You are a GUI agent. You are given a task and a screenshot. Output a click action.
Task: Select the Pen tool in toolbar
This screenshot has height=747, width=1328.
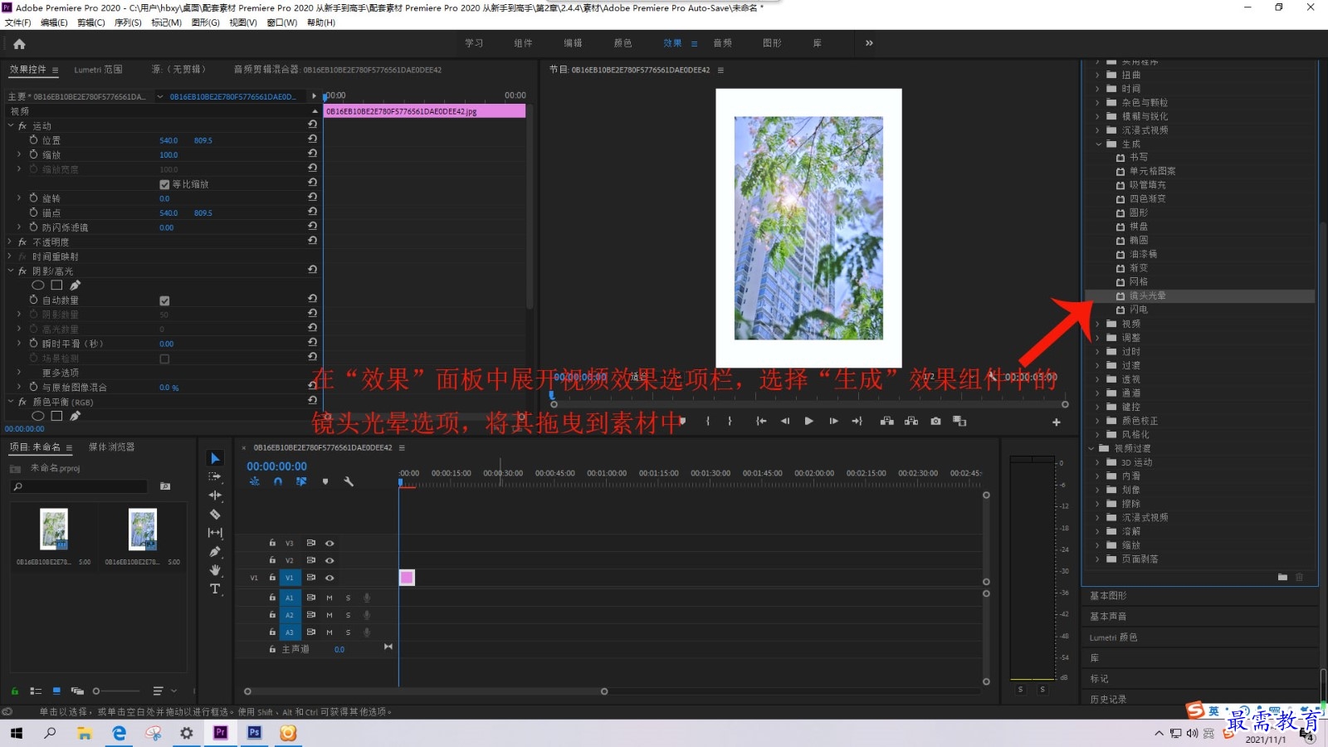pos(215,551)
